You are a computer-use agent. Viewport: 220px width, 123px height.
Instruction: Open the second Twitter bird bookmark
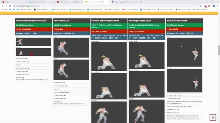pos(14,10)
